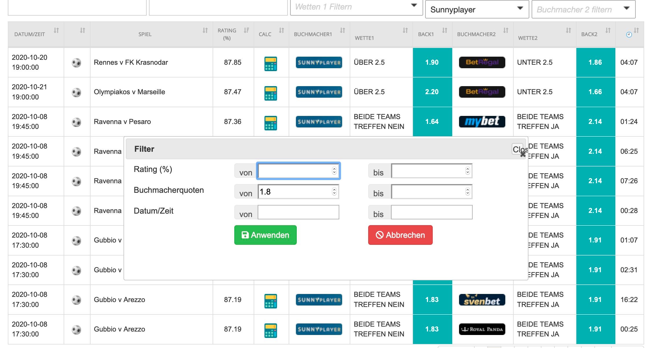
Task: Open calculator for Rennes v FK Krasnodar
Action: pyautogui.click(x=270, y=64)
